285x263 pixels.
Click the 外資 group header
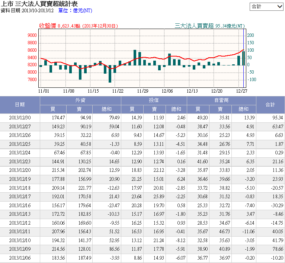[80, 100]
